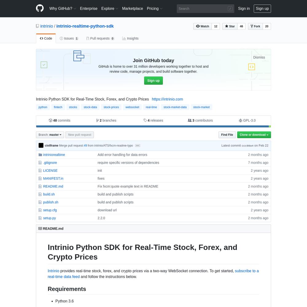The width and height of the screenshot is (307, 307).
Task: Click the setup.py file icon
Action: coord(40,218)
